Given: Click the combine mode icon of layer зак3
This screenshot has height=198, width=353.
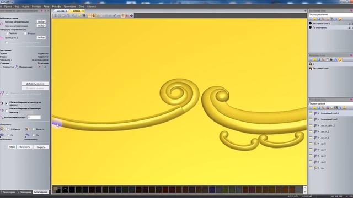Looking at the screenshot, I should coord(315,156).
